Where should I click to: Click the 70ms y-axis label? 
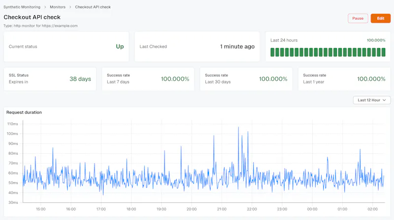click(13, 163)
